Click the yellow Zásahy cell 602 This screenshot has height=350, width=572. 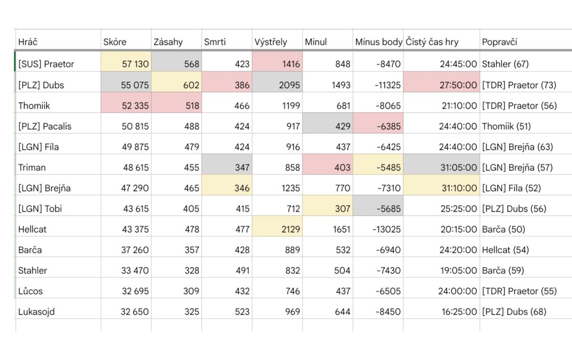tap(176, 85)
